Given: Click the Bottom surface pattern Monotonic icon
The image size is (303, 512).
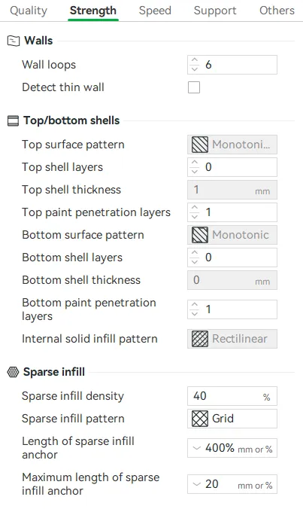Looking at the screenshot, I should click(199, 235).
